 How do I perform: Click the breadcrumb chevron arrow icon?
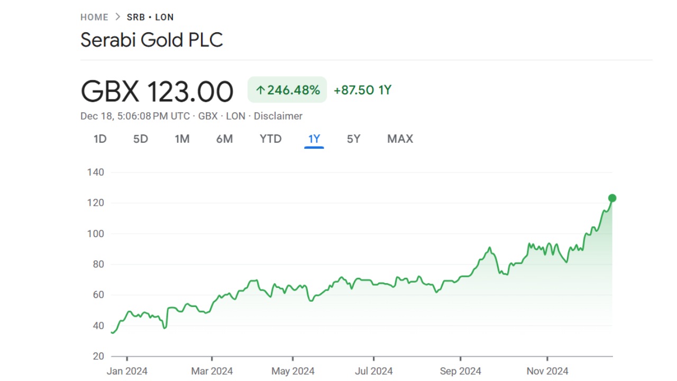click(117, 17)
